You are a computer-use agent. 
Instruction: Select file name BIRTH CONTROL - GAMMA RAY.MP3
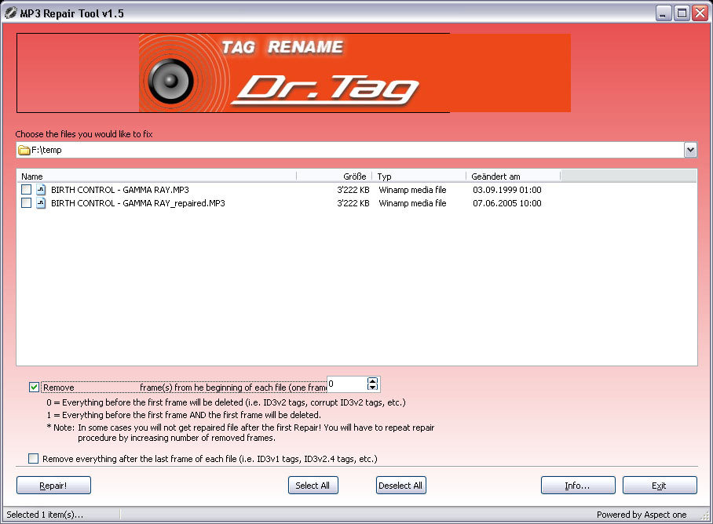119,190
